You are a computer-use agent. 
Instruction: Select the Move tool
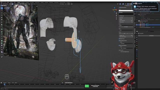2,13
